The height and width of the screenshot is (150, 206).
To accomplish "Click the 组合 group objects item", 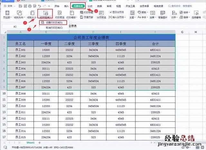I will [184, 12].
